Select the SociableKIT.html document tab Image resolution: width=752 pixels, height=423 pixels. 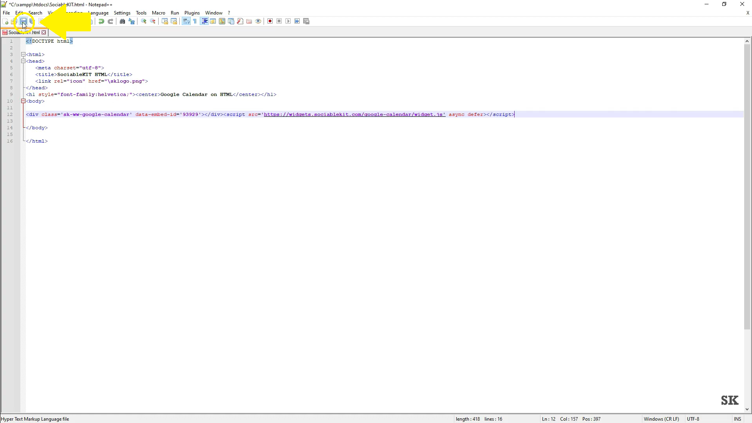[24, 33]
